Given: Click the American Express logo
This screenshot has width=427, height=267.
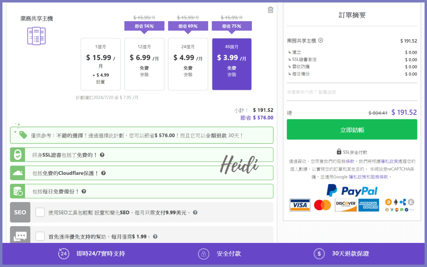Looking at the screenshot, I should coord(369,205).
